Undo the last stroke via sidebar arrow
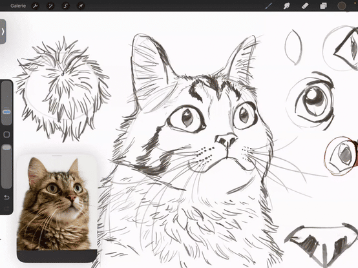Image resolution: width=358 pixels, height=268 pixels. coord(6,197)
